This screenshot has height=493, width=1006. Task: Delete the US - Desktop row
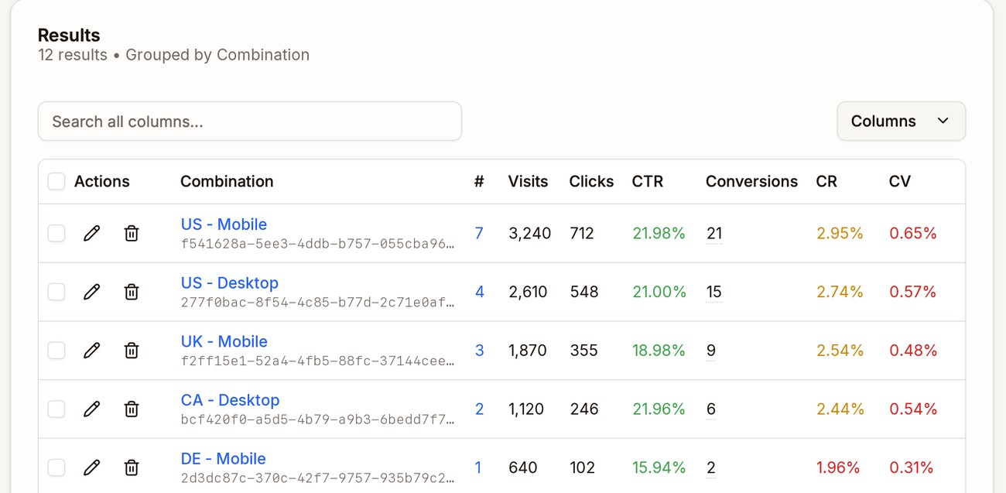(x=132, y=292)
